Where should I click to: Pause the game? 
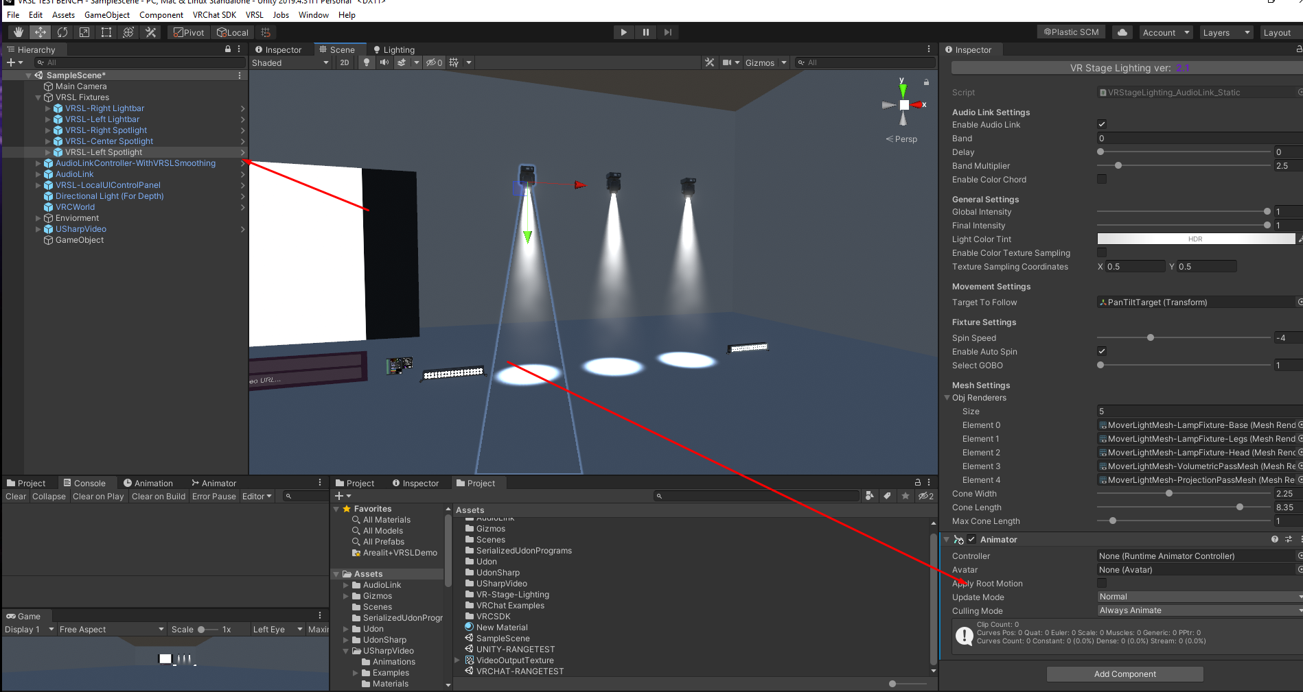pos(645,32)
